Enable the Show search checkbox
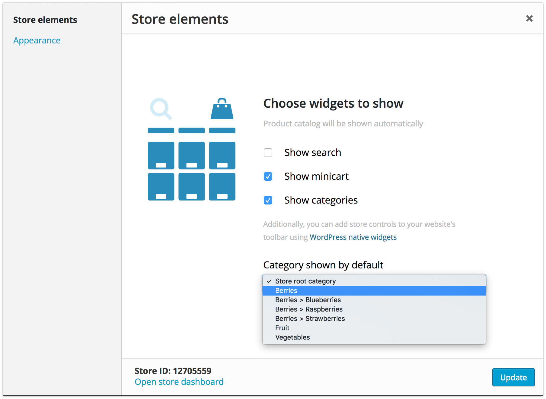Viewport: 546px width, 399px height. point(268,153)
